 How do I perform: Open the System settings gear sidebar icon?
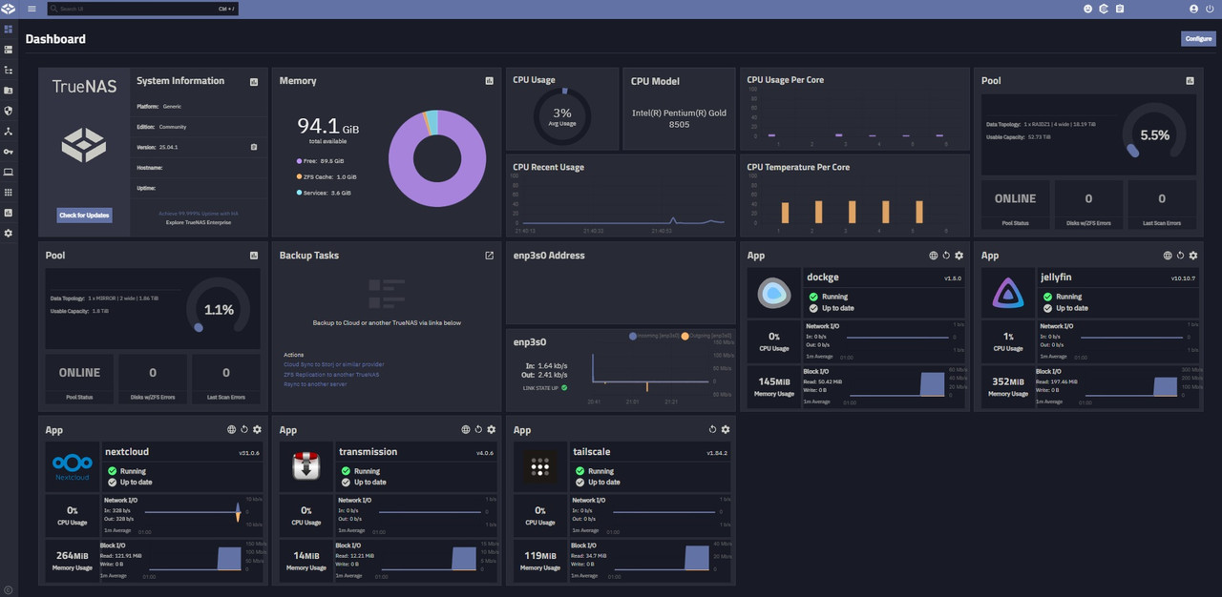[x=9, y=233]
